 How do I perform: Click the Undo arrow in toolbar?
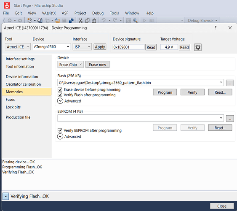coord(104,20)
